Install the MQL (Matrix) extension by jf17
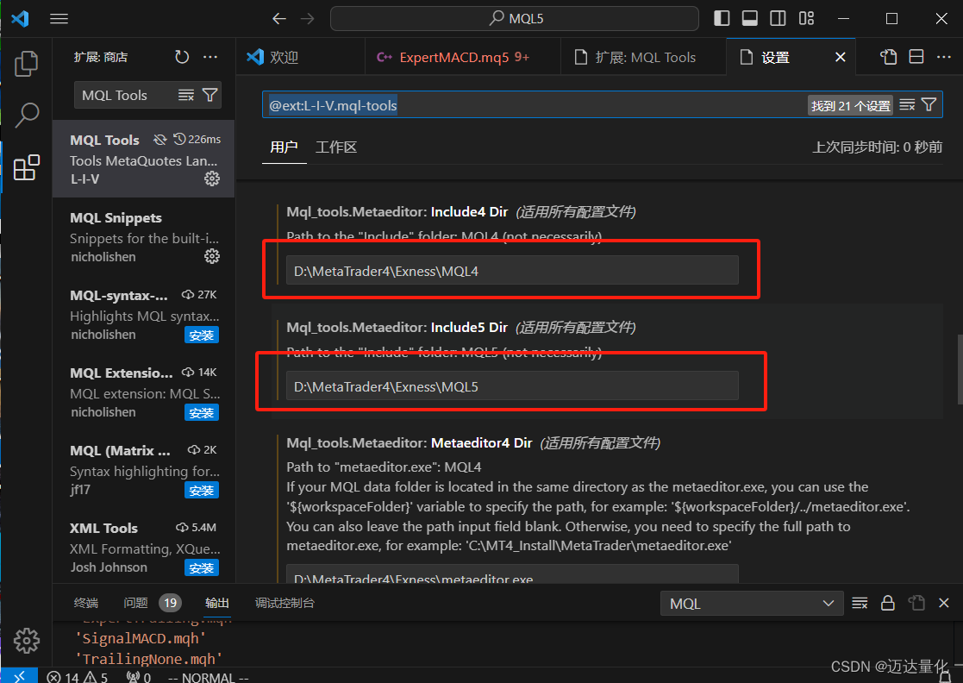The width and height of the screenshot is (963, 683). coord(202,490)
